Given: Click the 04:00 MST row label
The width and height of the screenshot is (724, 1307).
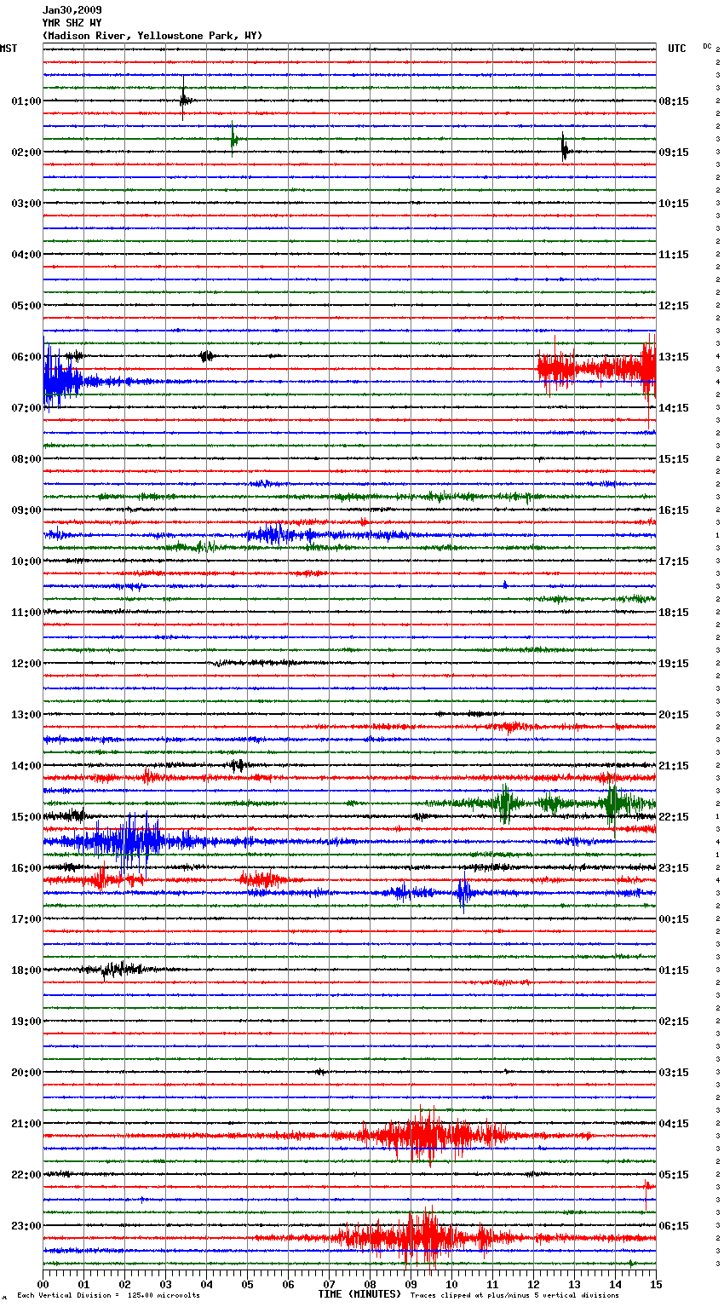Looking at the screenshot, I should pos(26,255).
